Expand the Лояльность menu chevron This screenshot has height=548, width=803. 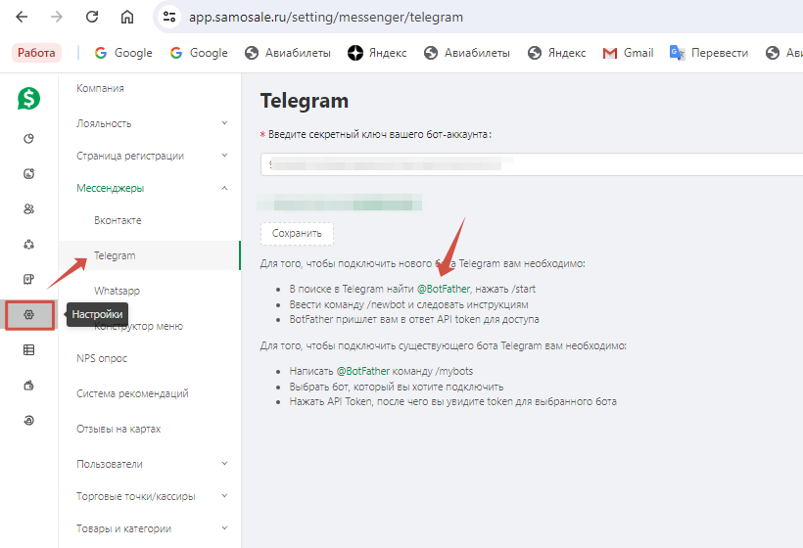pyautogui.click(x=224, y=123)
